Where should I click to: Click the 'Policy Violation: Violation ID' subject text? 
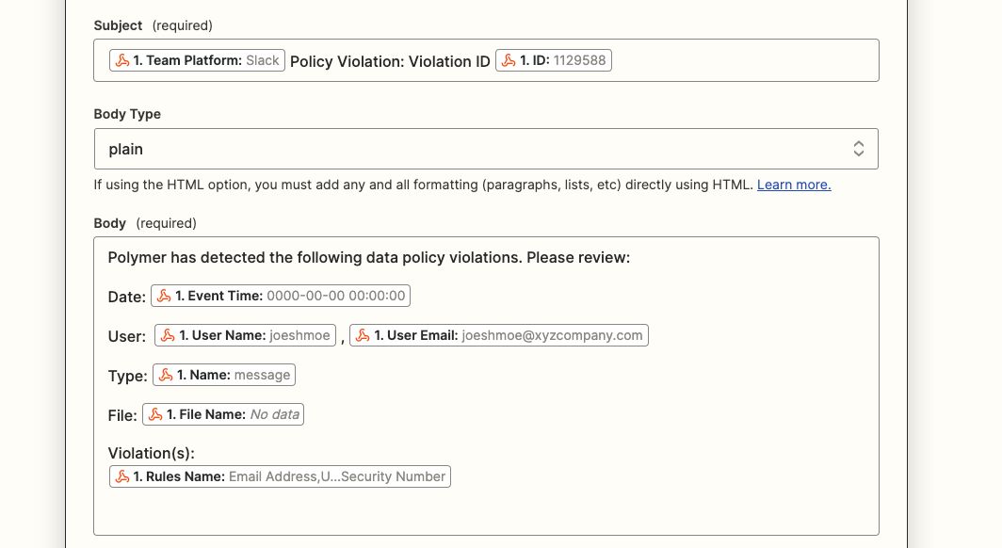tap(391, 61)
